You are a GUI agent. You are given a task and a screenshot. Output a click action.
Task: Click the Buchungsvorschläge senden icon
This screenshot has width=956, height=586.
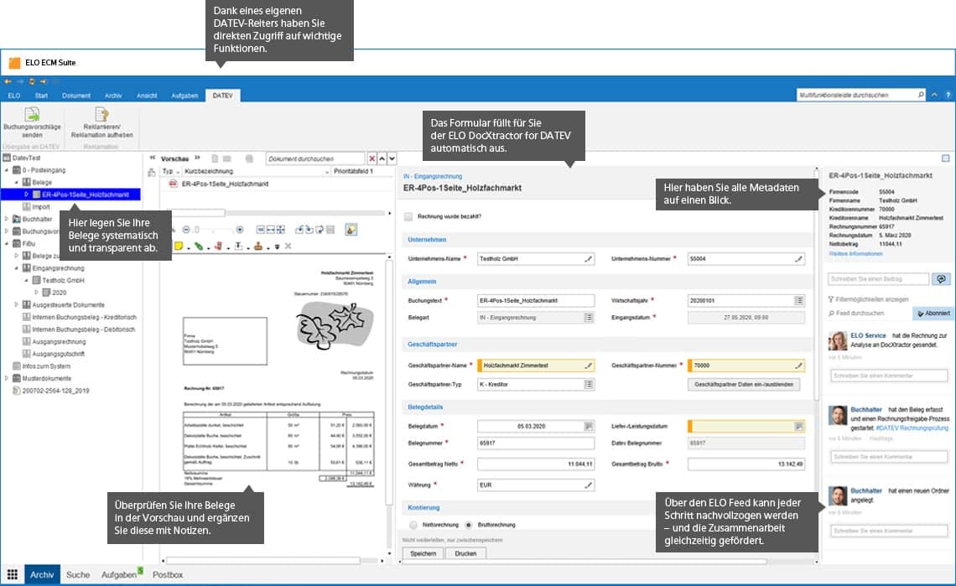pos(32,115)
